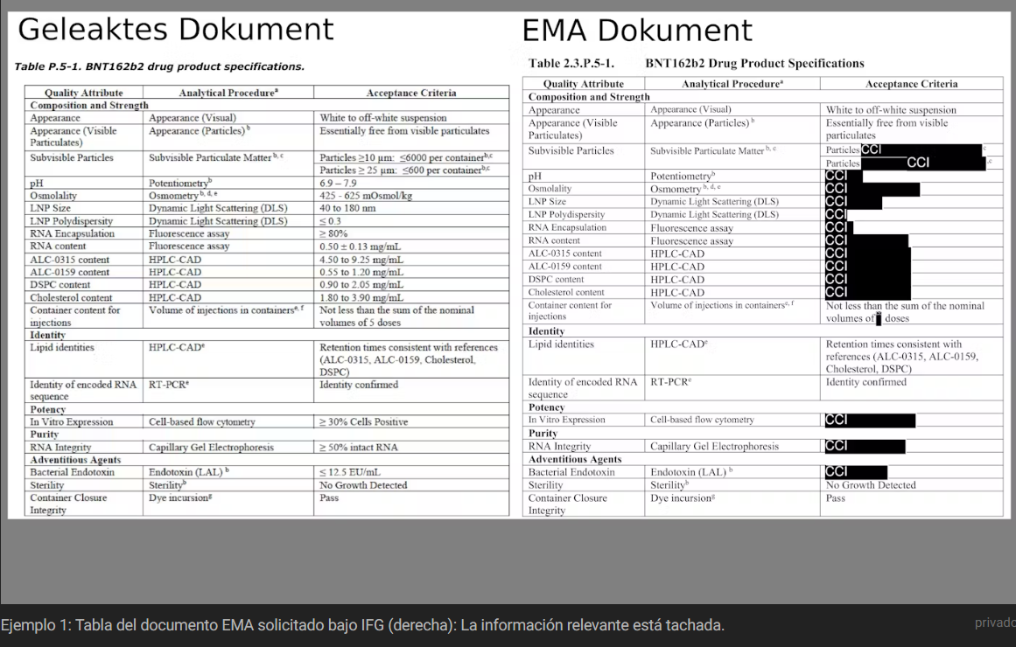Click the redacted CCI block in the EMA pH row
Image resolution: width=1016 pixels, height=647 pixels.
pyautogui.click(x=843, y=176)
